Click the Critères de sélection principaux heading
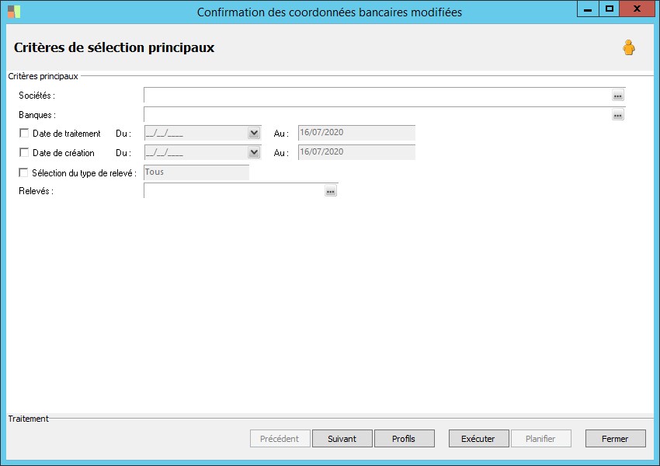The height and width of the screenshot is (466, 660). pyautogui.click(x=114, y=47)
